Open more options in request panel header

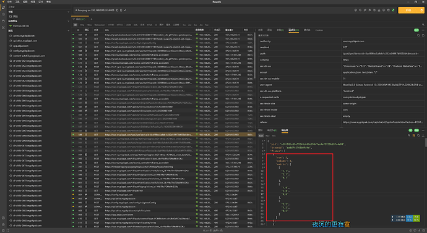pyautogui.click(x=423, y=30)
